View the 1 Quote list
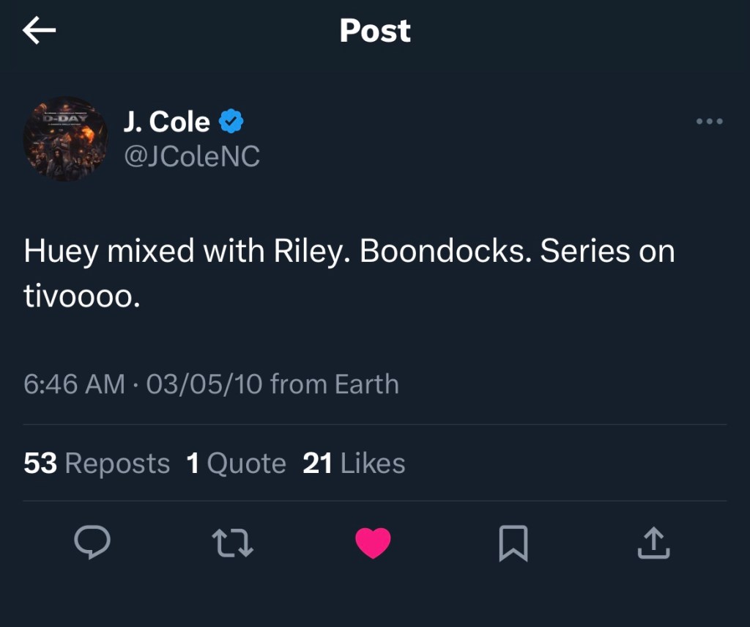The height and width of the screenshot is (627, 750). click(x=237, y=463)
